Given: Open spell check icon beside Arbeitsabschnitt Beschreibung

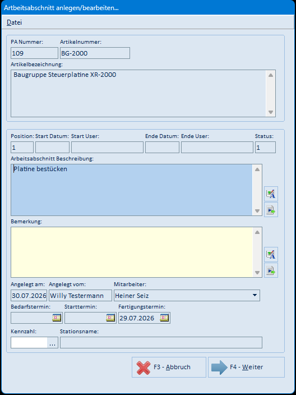Looking at the screenshot, I should click(x=271, y=194).
